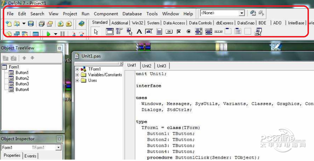Open the File menu

point(10,14)
